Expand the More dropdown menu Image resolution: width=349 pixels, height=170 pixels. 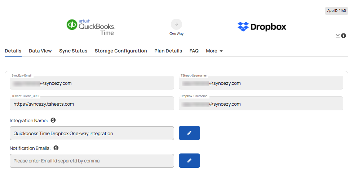(215, 51)
